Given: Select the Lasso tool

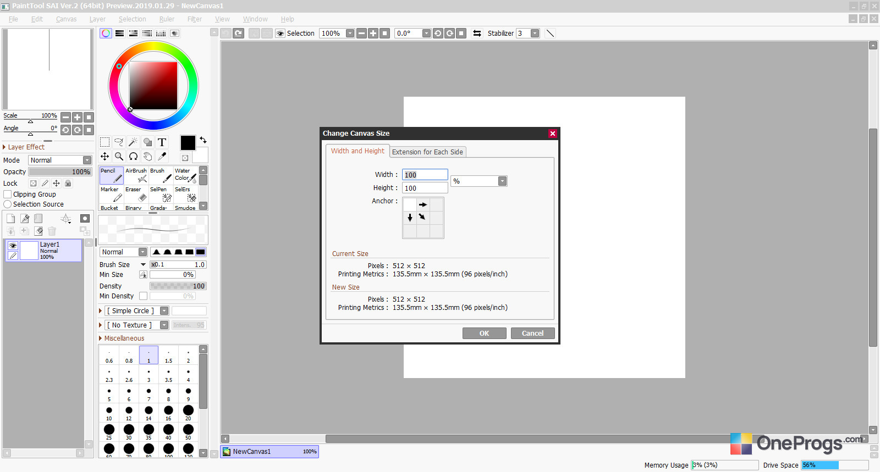Looking at the screenshot, I should (x=119, y=142).
